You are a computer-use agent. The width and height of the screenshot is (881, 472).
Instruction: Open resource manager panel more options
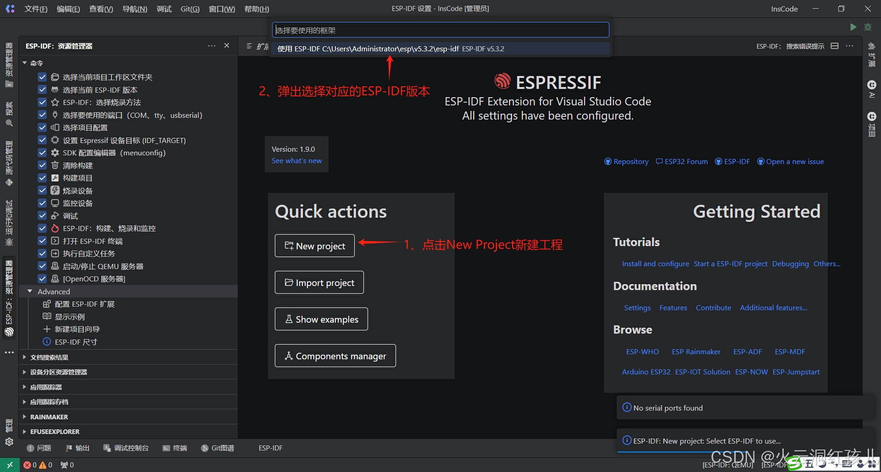tap(212, 46)
